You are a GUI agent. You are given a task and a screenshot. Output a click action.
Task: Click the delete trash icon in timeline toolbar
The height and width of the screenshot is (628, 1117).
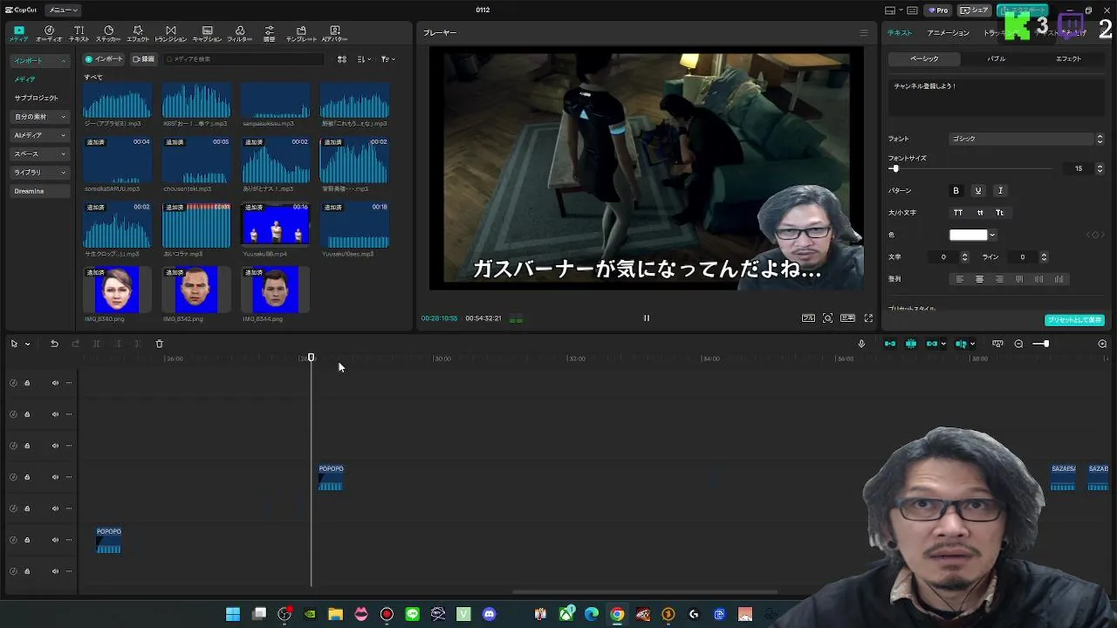pos(159,344)
